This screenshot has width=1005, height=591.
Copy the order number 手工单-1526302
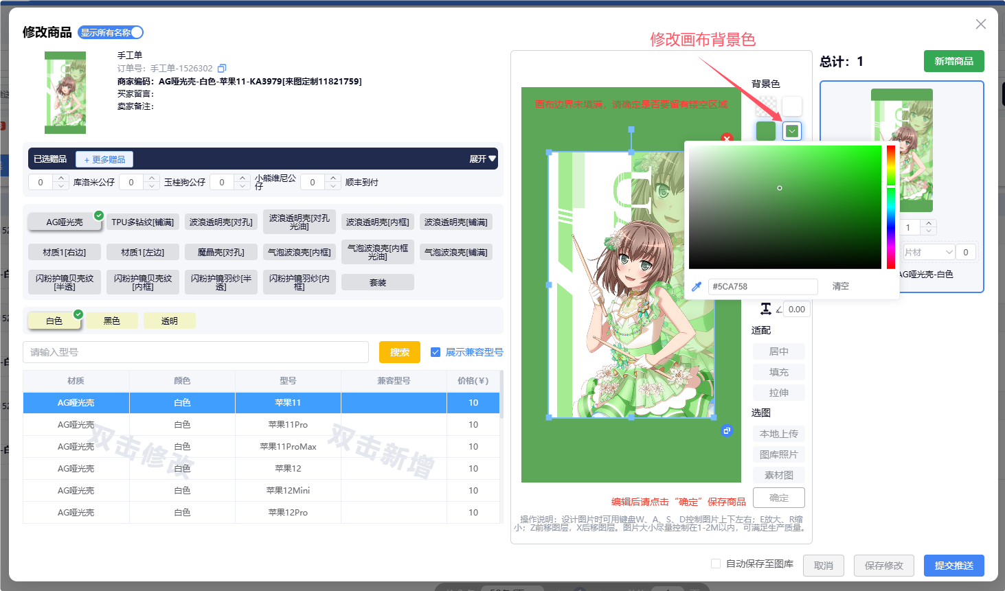click(x=222, y=69)
